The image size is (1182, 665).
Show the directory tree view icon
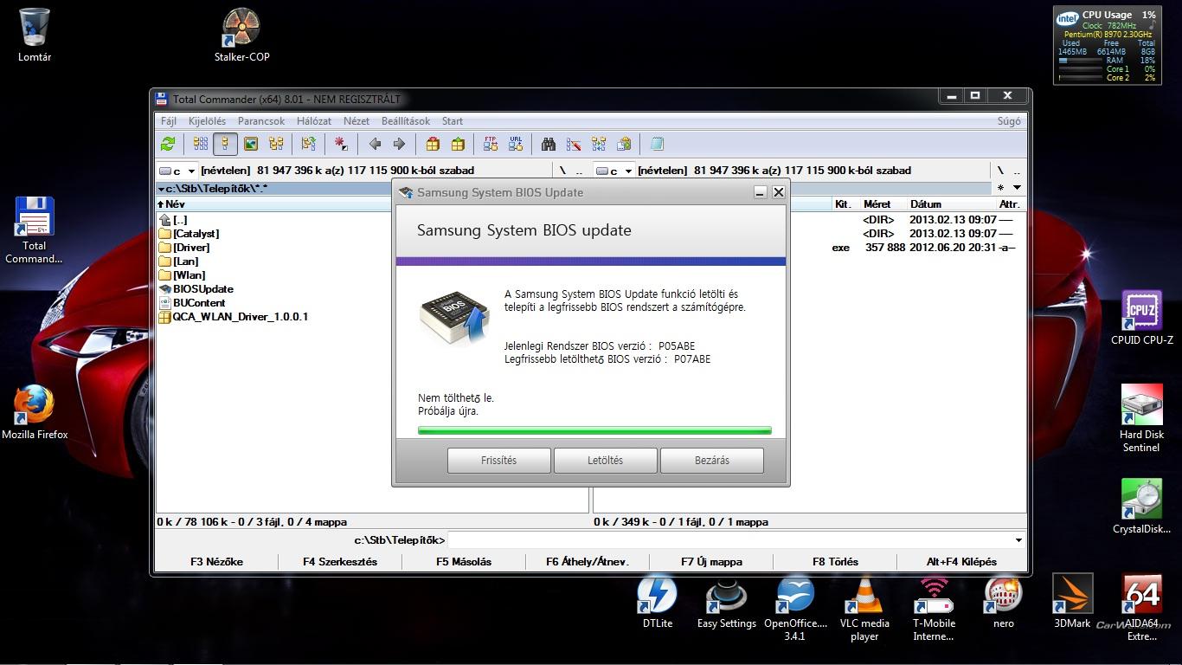[x=276, y=144]
